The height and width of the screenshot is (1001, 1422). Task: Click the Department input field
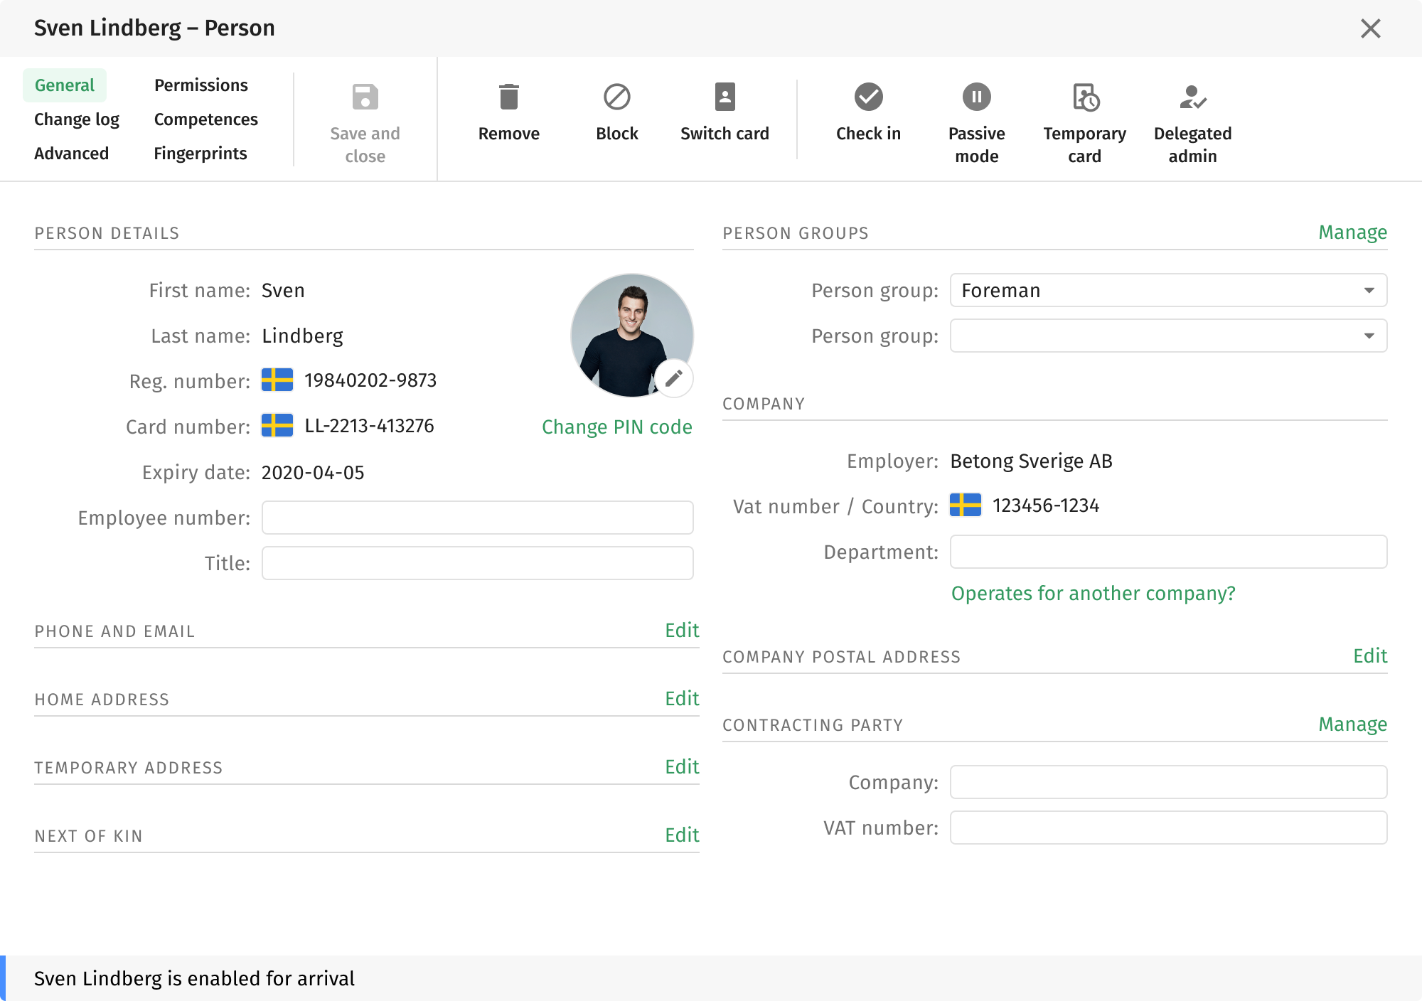pyautogui.click(x=1168, y=552)
